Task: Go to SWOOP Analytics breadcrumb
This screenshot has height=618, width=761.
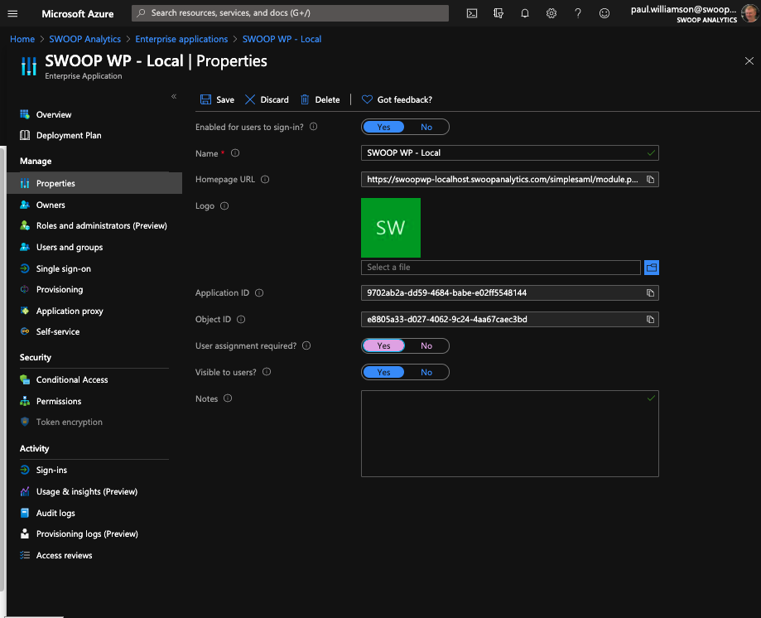Action: point(85,39)
